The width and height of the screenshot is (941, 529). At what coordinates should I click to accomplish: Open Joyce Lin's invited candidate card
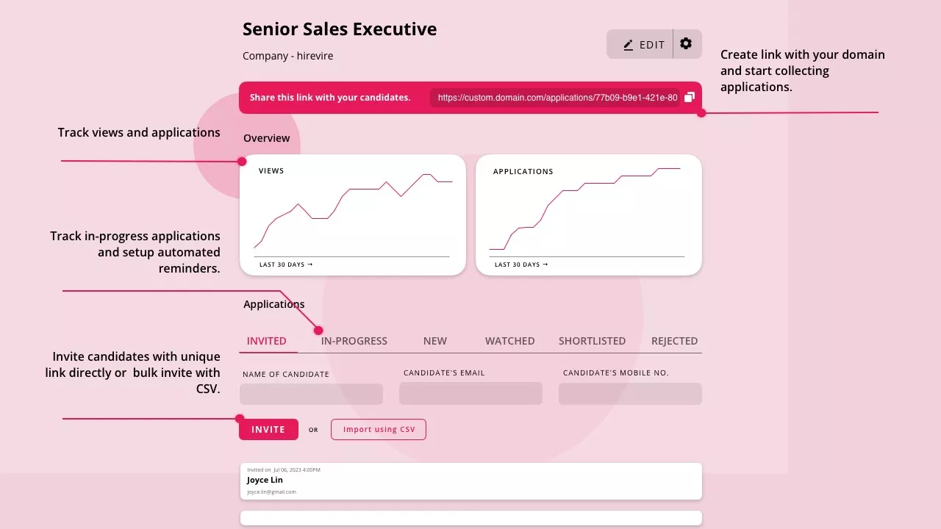(x=470, y=481)
